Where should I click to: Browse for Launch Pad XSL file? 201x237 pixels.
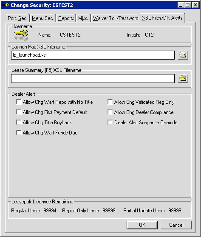pos(183,55)
